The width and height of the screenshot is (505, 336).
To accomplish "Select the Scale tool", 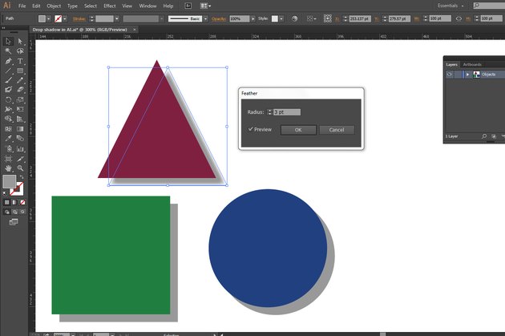I will 20,99.
